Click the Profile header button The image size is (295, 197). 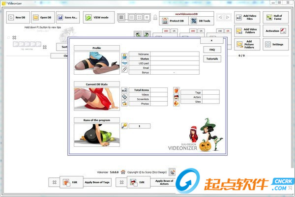tap(97, 48)
